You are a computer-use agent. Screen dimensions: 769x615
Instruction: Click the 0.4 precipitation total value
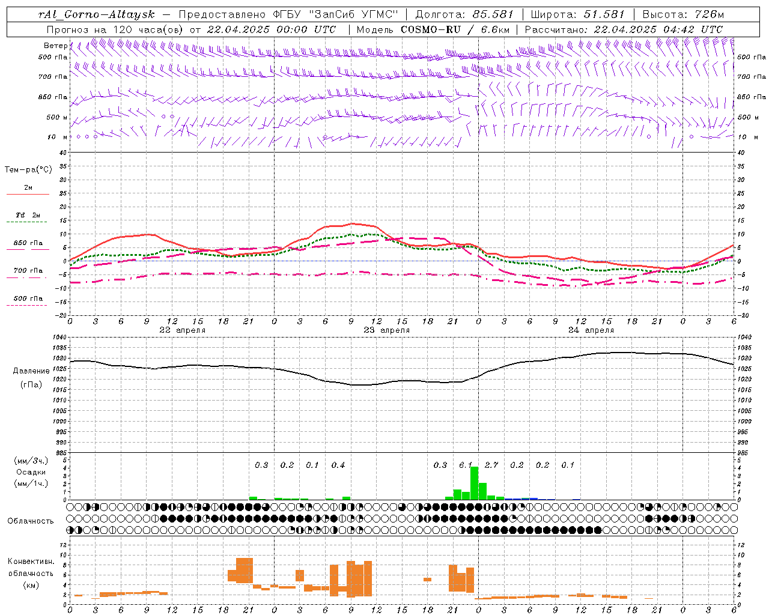pos(338,465)
